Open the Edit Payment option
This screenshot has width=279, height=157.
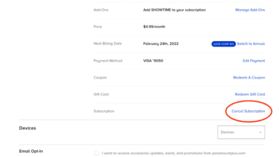click(254, 61)
